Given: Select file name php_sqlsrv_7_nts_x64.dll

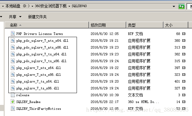Looking at the screenshot, I should click(38, 68).
